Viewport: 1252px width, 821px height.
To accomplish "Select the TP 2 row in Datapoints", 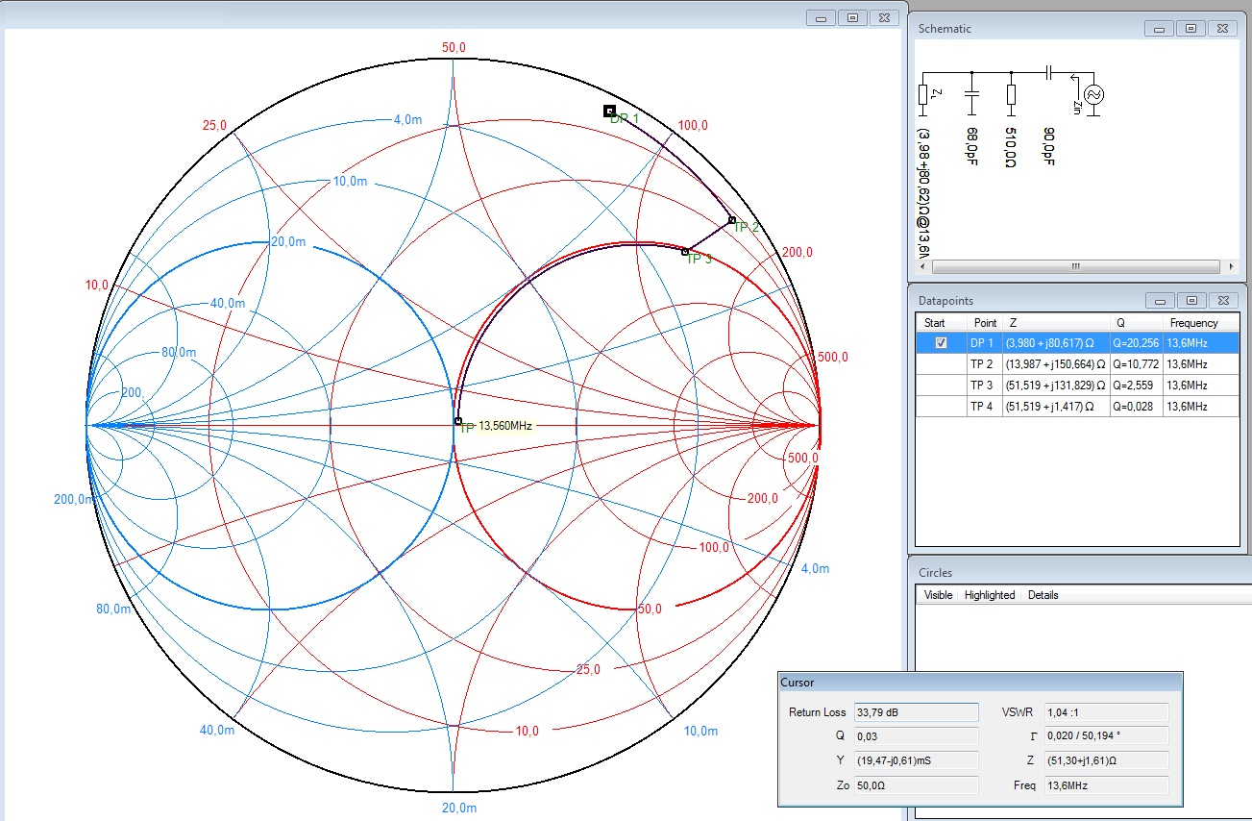I will [1077, 364].
